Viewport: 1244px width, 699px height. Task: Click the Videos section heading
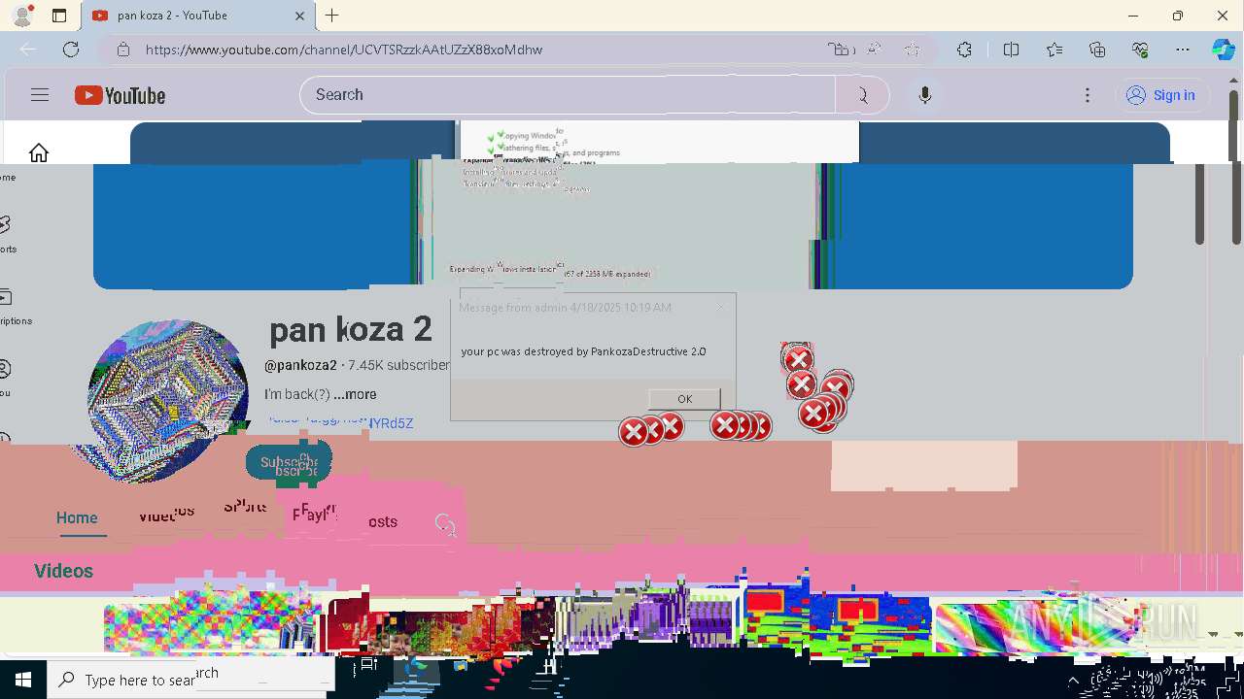[64, 571]
